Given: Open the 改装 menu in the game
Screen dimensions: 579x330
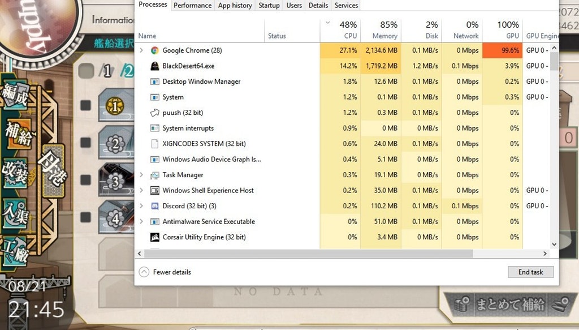Looking at the screenshot, I should click(15, 173).
